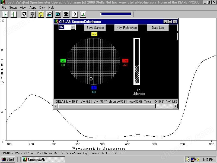The width and height of the screenshot is (217, 163).
Task: Click the 'Ch:1' status entry
Action: (x=122, y=153)
